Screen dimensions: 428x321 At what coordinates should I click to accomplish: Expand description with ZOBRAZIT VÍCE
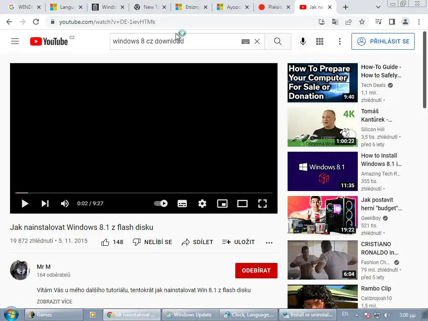55,302
